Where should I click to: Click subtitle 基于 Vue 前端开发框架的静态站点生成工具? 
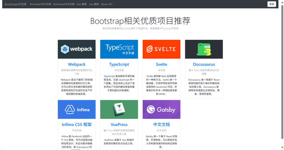119,132
